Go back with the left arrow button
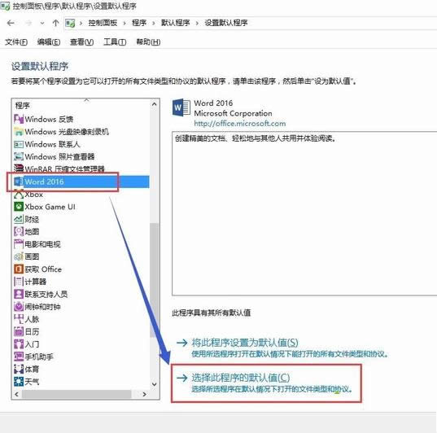This screenshot has width=437, height=433. click(x=11, y=23)
